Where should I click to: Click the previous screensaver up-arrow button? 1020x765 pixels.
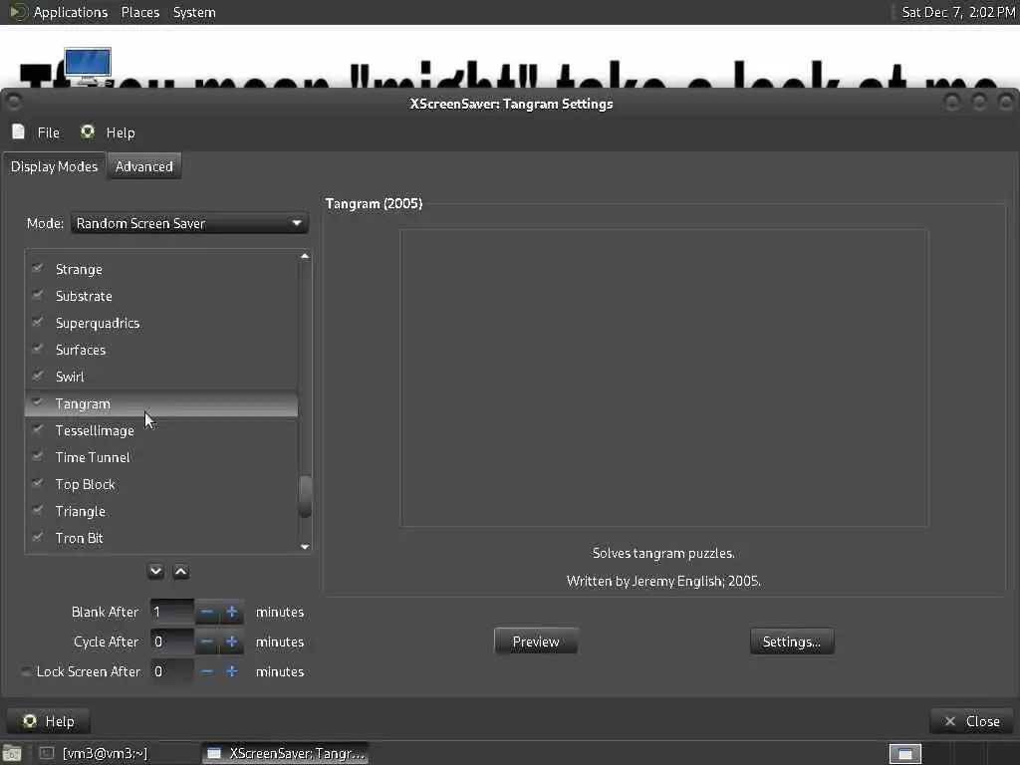point(181,571)
